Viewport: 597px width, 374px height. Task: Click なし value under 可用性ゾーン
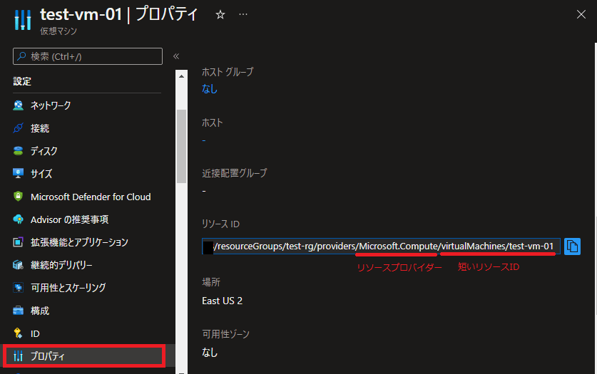[210, 353]
